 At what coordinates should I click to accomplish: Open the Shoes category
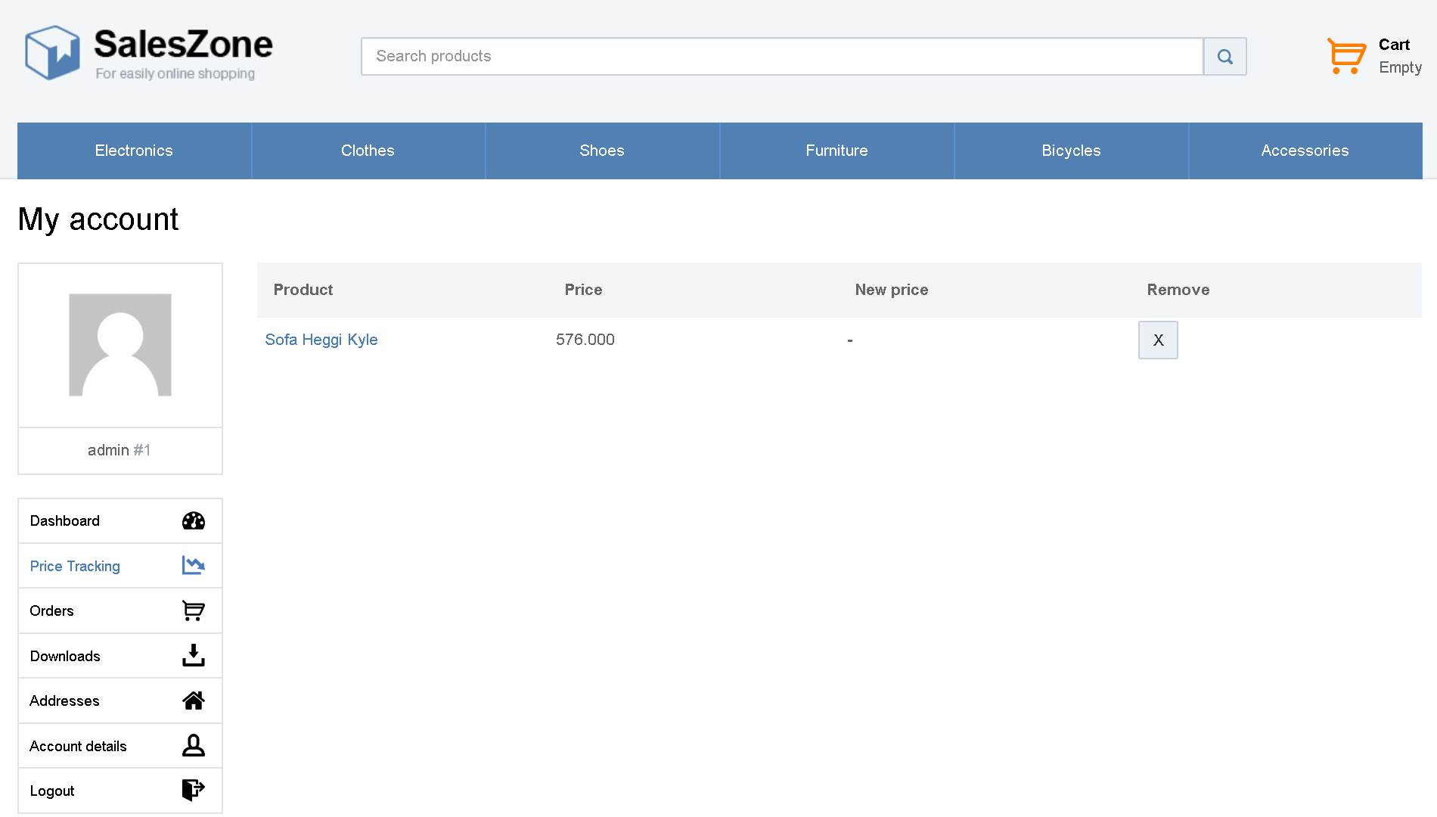click(x=602, y=151)
